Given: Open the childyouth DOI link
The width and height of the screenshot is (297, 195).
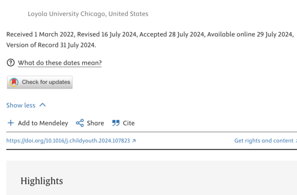Looking at the screenshot, I should tap(68, 141).
